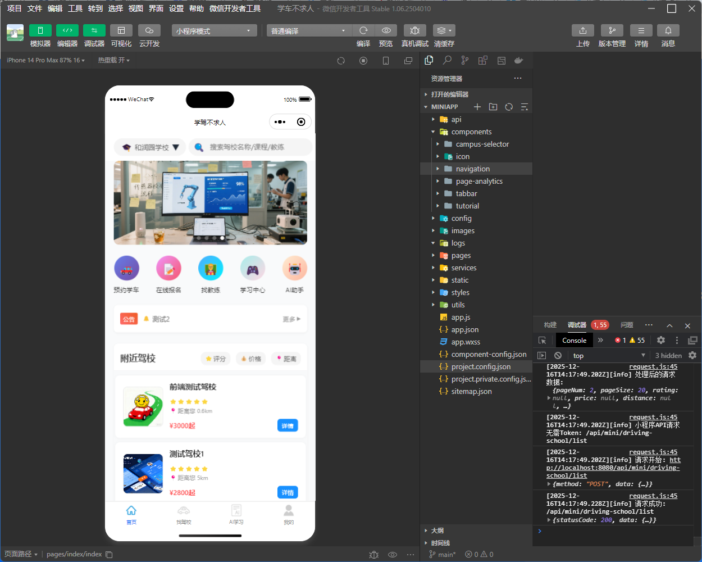Click the 详情 button on 前端测试驾校 card
The width and height of the screenshot is (702, 562).
pyautogui.click(x=288, y=425)
